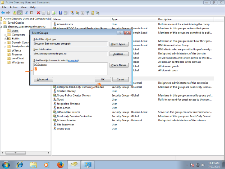Screen dimensions: 225x169
Task: Click the tree pane horizontal scrollbar thumb
Action: coord(15,153)
